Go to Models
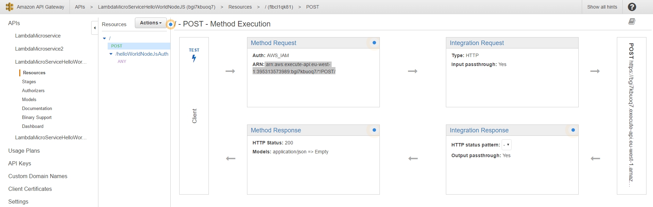The image size is (653, 207). pyautogui.click(x=29, y=100)
